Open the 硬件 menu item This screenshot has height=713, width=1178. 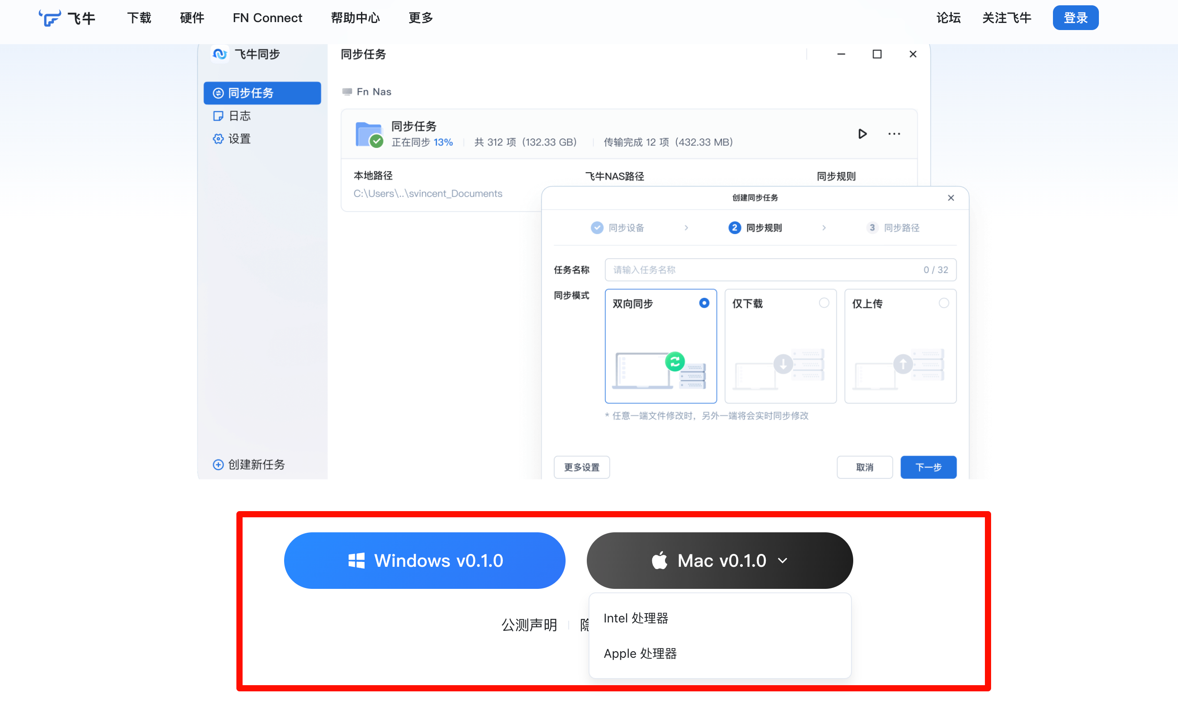tap(192, 18)
